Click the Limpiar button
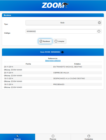The width and height of the screenshot is (106, 140). [60, 41]
